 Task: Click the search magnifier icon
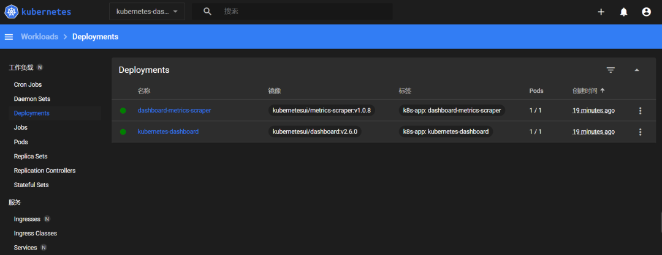pos(207,12)
